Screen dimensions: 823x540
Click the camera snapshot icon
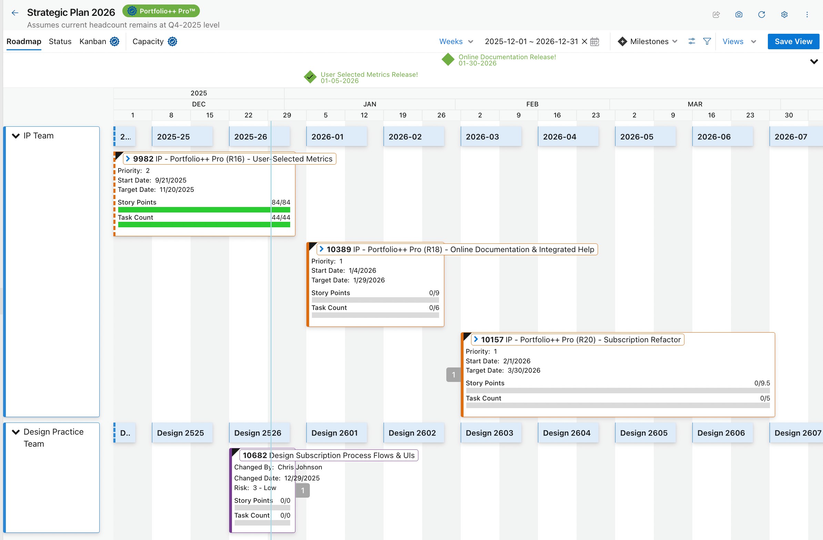739,14
